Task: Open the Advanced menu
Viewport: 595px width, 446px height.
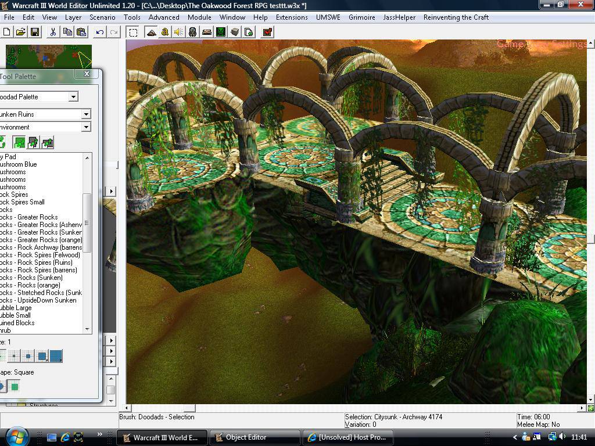Action: tap(164, 17)
